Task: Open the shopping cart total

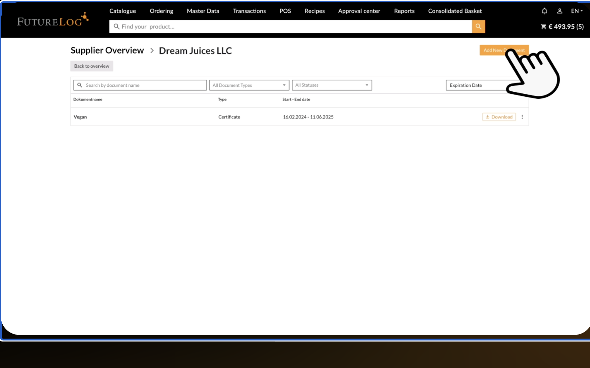Action: [562, 27]
